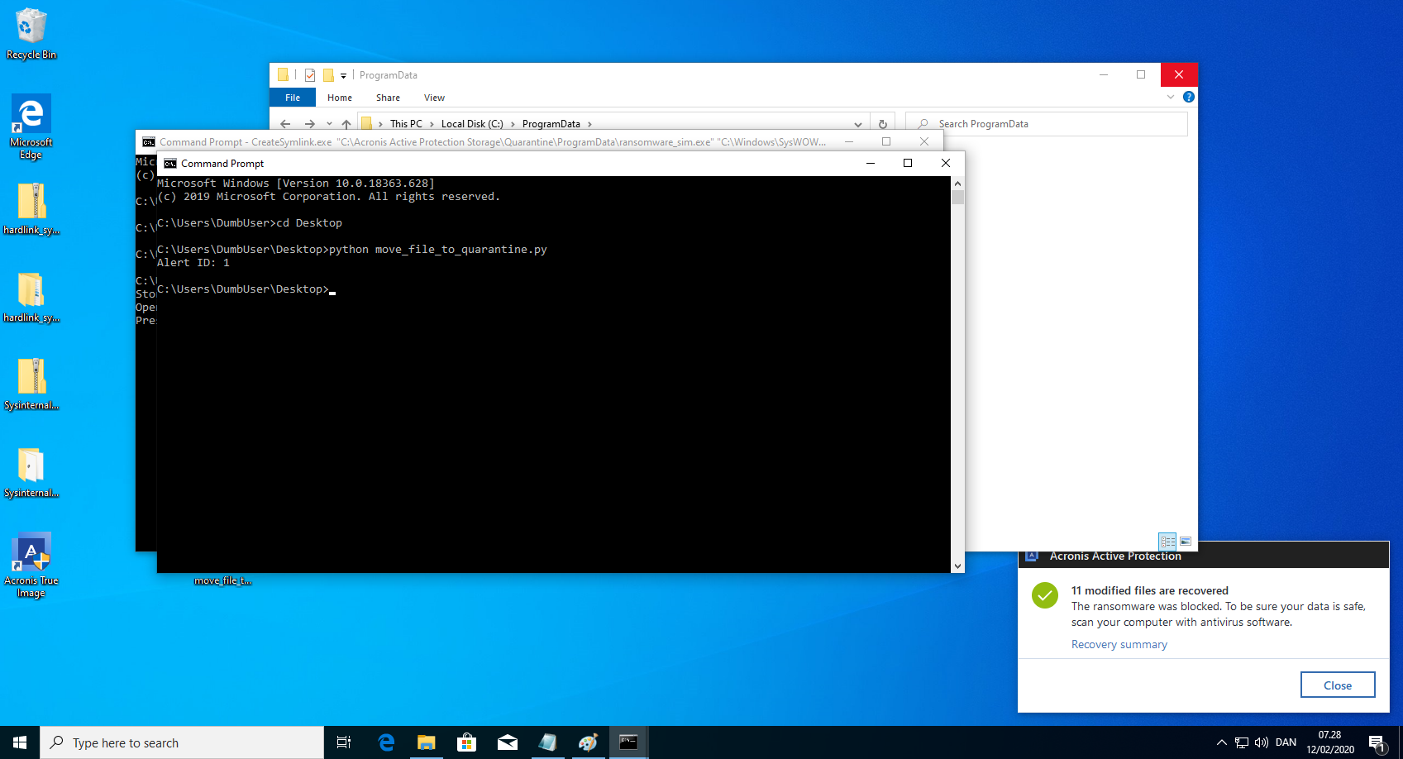The width and height of the screenshot is (1403, 759).
Task: Click the Command Prompt vertical scrollbar thumb
Action: (957, 197)
